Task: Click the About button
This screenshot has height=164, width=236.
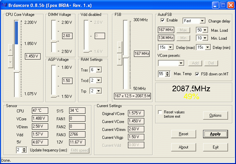Action: (183, 147)
